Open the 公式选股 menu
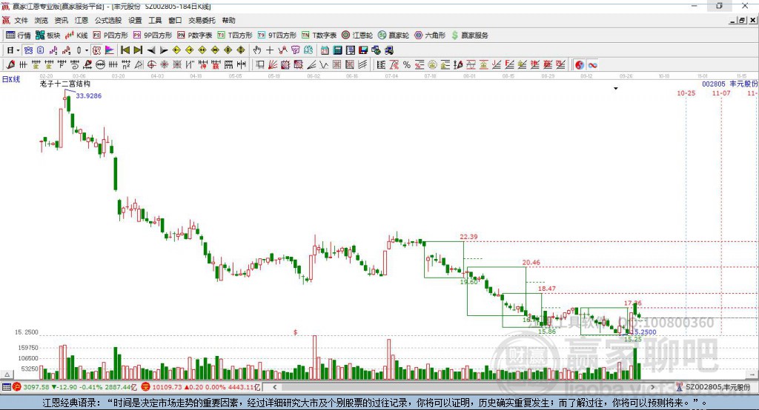The width and height of the screenshot is (759, 410). tap(108, 20)
